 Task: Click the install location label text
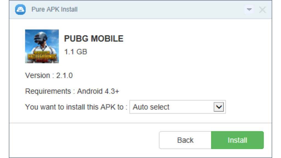[76, 107]
